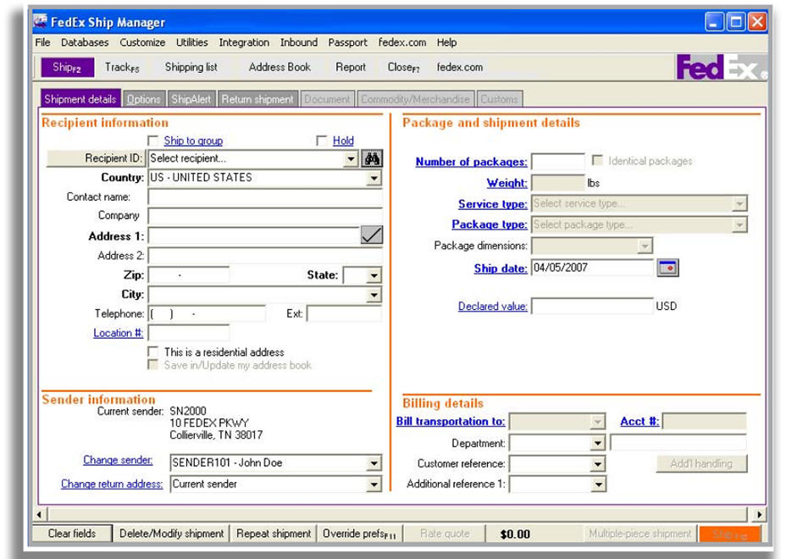Viewport: 797px width, 559px height.
Task: Open the Address Book
Action: (280, 67)
